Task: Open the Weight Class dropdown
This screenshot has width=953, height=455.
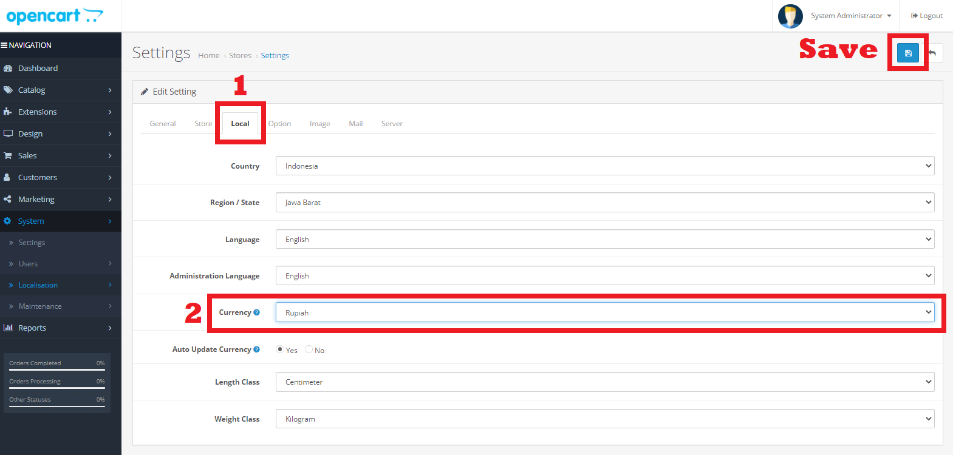Action: coord(605,419)
